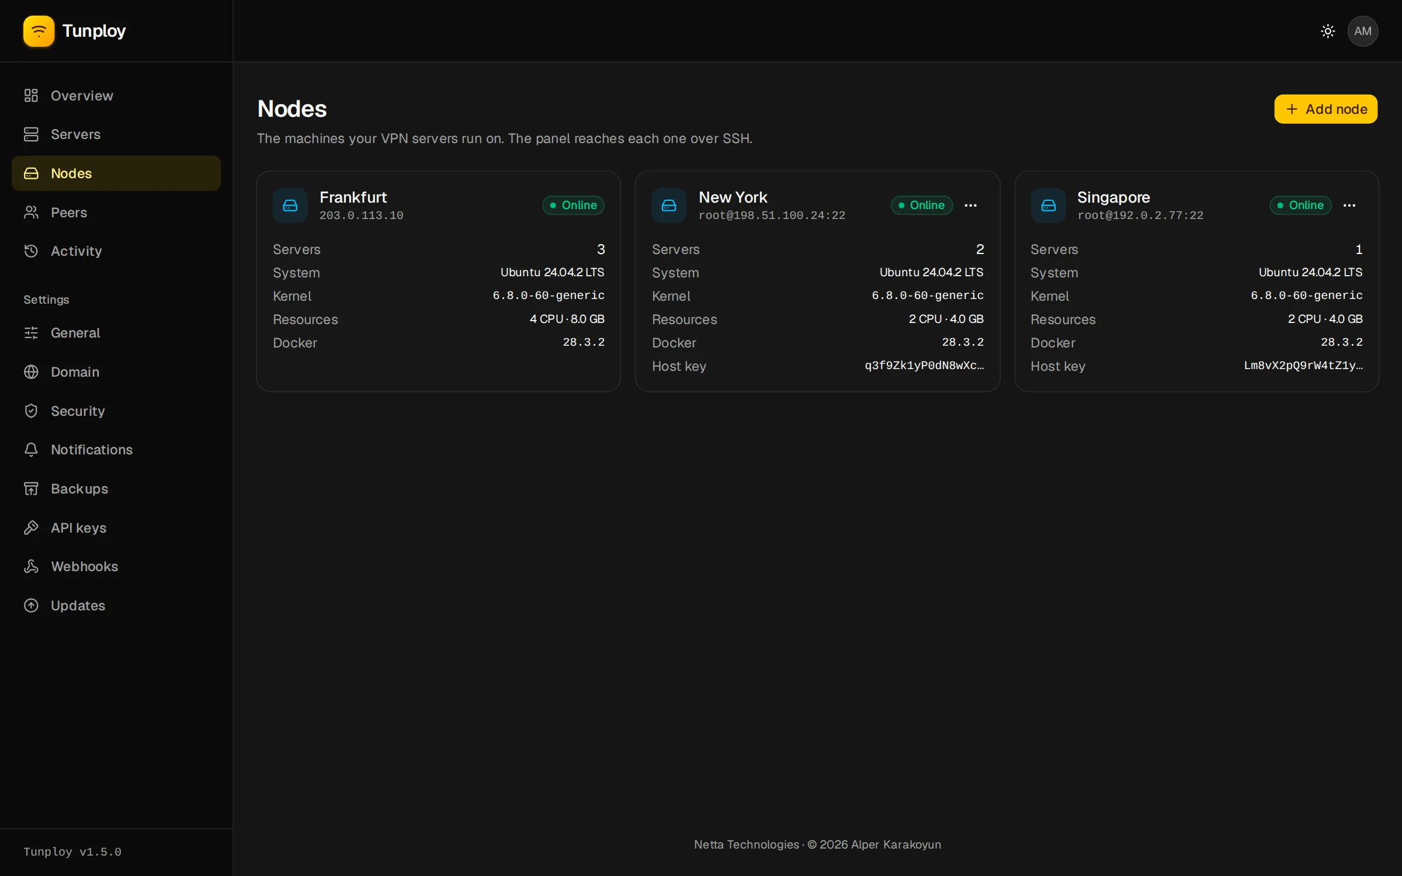1402x876 pixels.
Task: Click the API keys key icon
Action: tap(31, 528)
